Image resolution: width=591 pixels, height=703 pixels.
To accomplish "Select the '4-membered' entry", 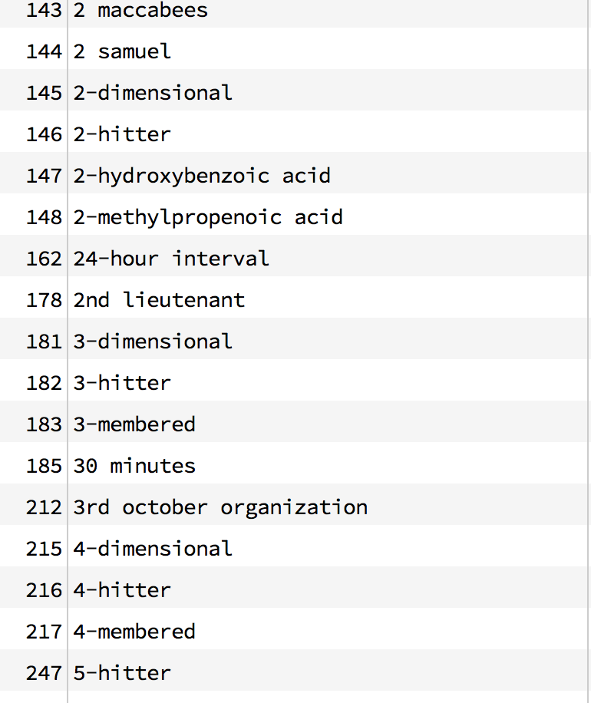I will click(294, 629).
